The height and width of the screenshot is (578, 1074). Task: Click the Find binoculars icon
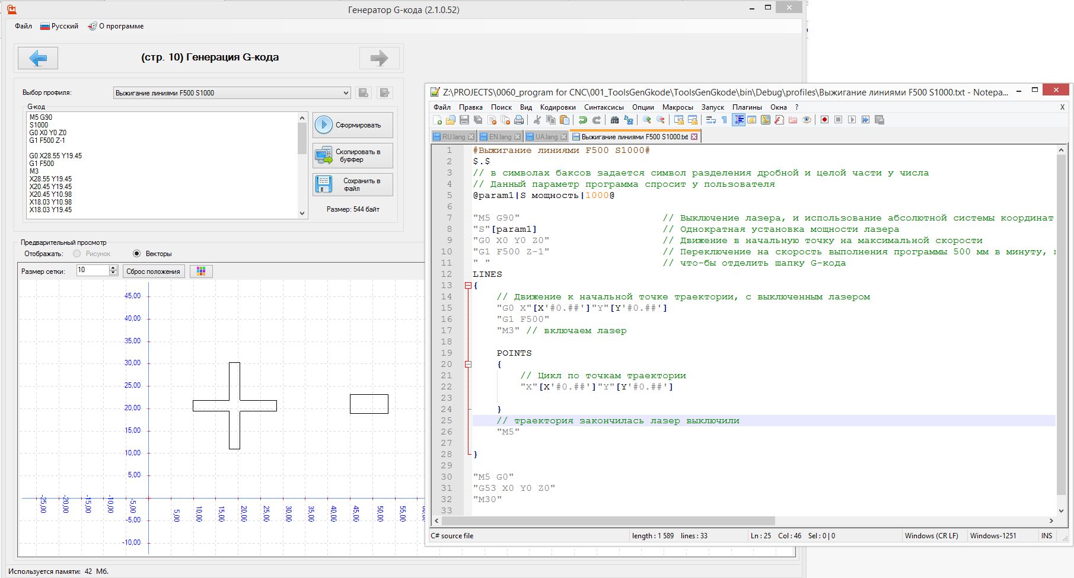pos(614,120)
